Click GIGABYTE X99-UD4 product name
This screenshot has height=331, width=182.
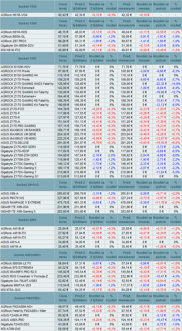pyautogui.click(x=15, y=207)
